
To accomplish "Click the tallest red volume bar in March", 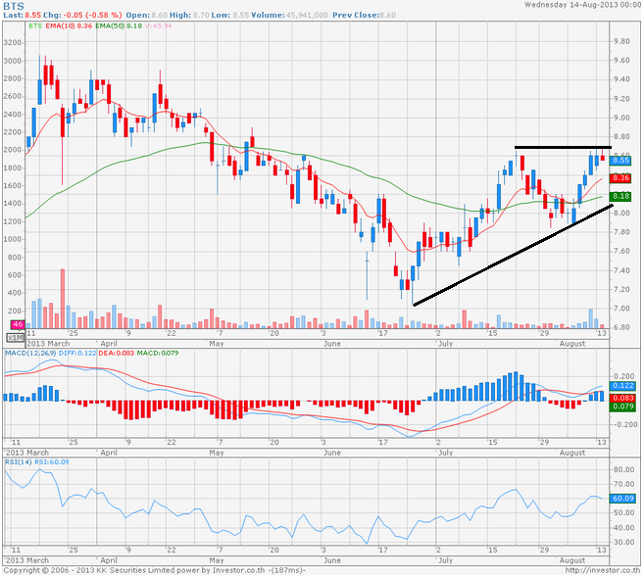I will pyautogui.click(x=63, y=299).
